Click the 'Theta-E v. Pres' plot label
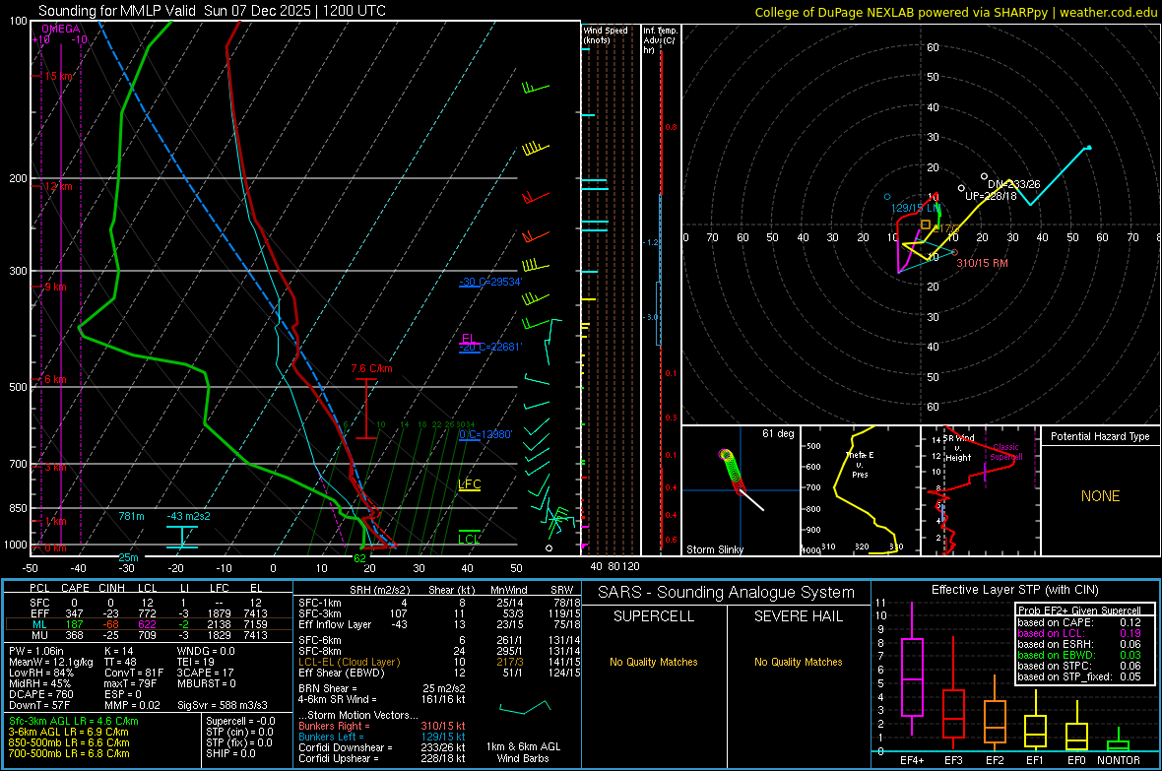The height and width of the screenshot is (771, 1162). pyautogui.click(x=860, y=464)
